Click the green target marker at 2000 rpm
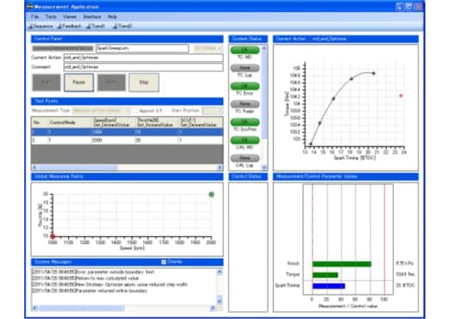The image size is (449, 319). 212,195
